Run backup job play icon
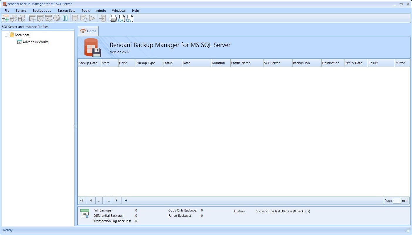412x235 pixels. click(x=92, y=18)
